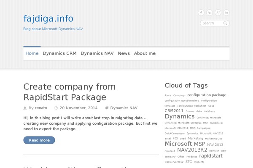
Task: Select the Cronus tag
Action: click(x=190, y=111)
